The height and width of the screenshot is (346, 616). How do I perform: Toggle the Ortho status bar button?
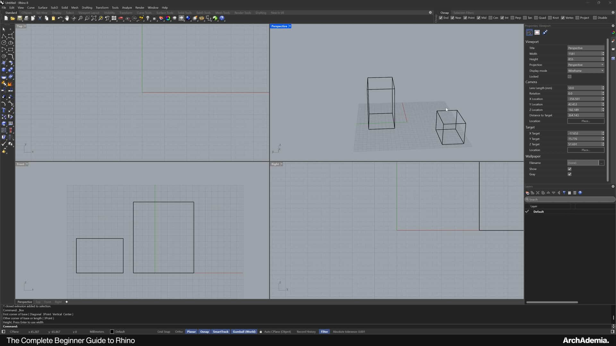coord(179,332)
